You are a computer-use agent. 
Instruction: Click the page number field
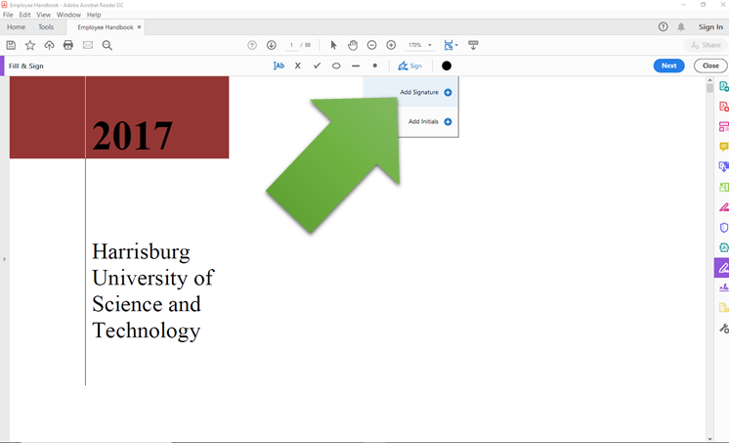291,45
